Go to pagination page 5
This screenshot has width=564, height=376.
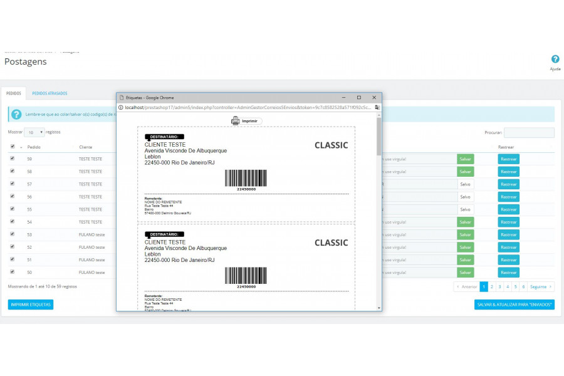(516, 287)
